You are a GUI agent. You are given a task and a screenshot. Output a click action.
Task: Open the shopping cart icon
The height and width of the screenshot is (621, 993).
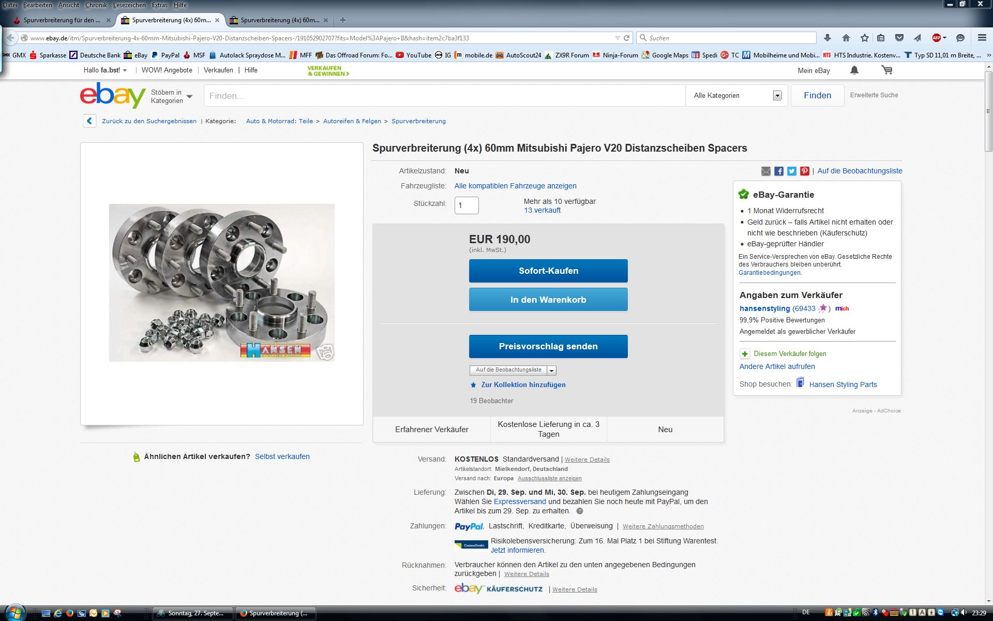887,70
